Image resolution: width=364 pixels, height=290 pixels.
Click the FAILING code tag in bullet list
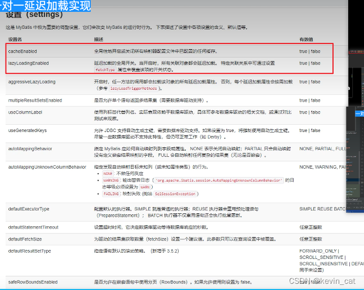(x=111, y=194)
